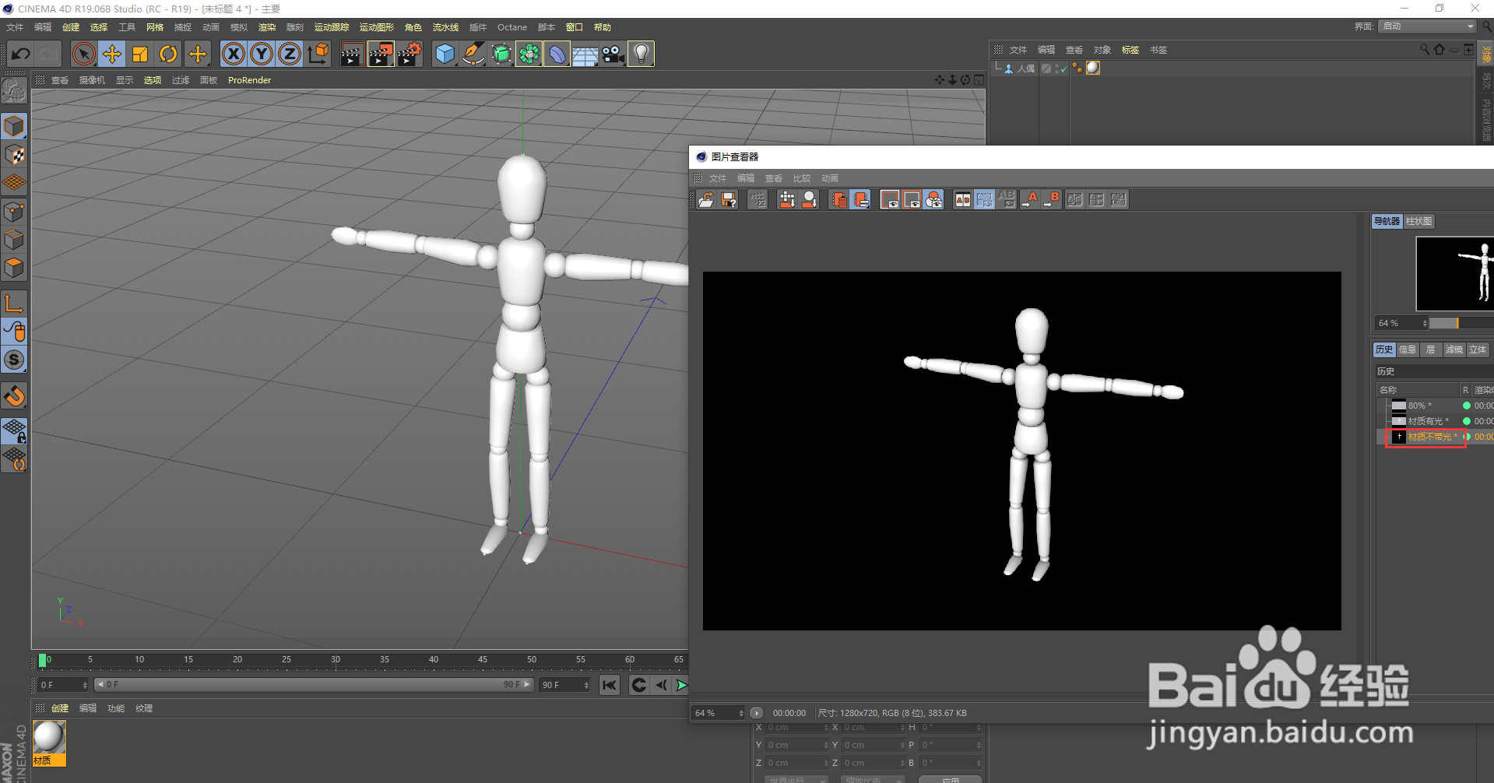Click the navigator thumbnail preview
Screen dimensions: 1494x783
[x=1454, y=274]
